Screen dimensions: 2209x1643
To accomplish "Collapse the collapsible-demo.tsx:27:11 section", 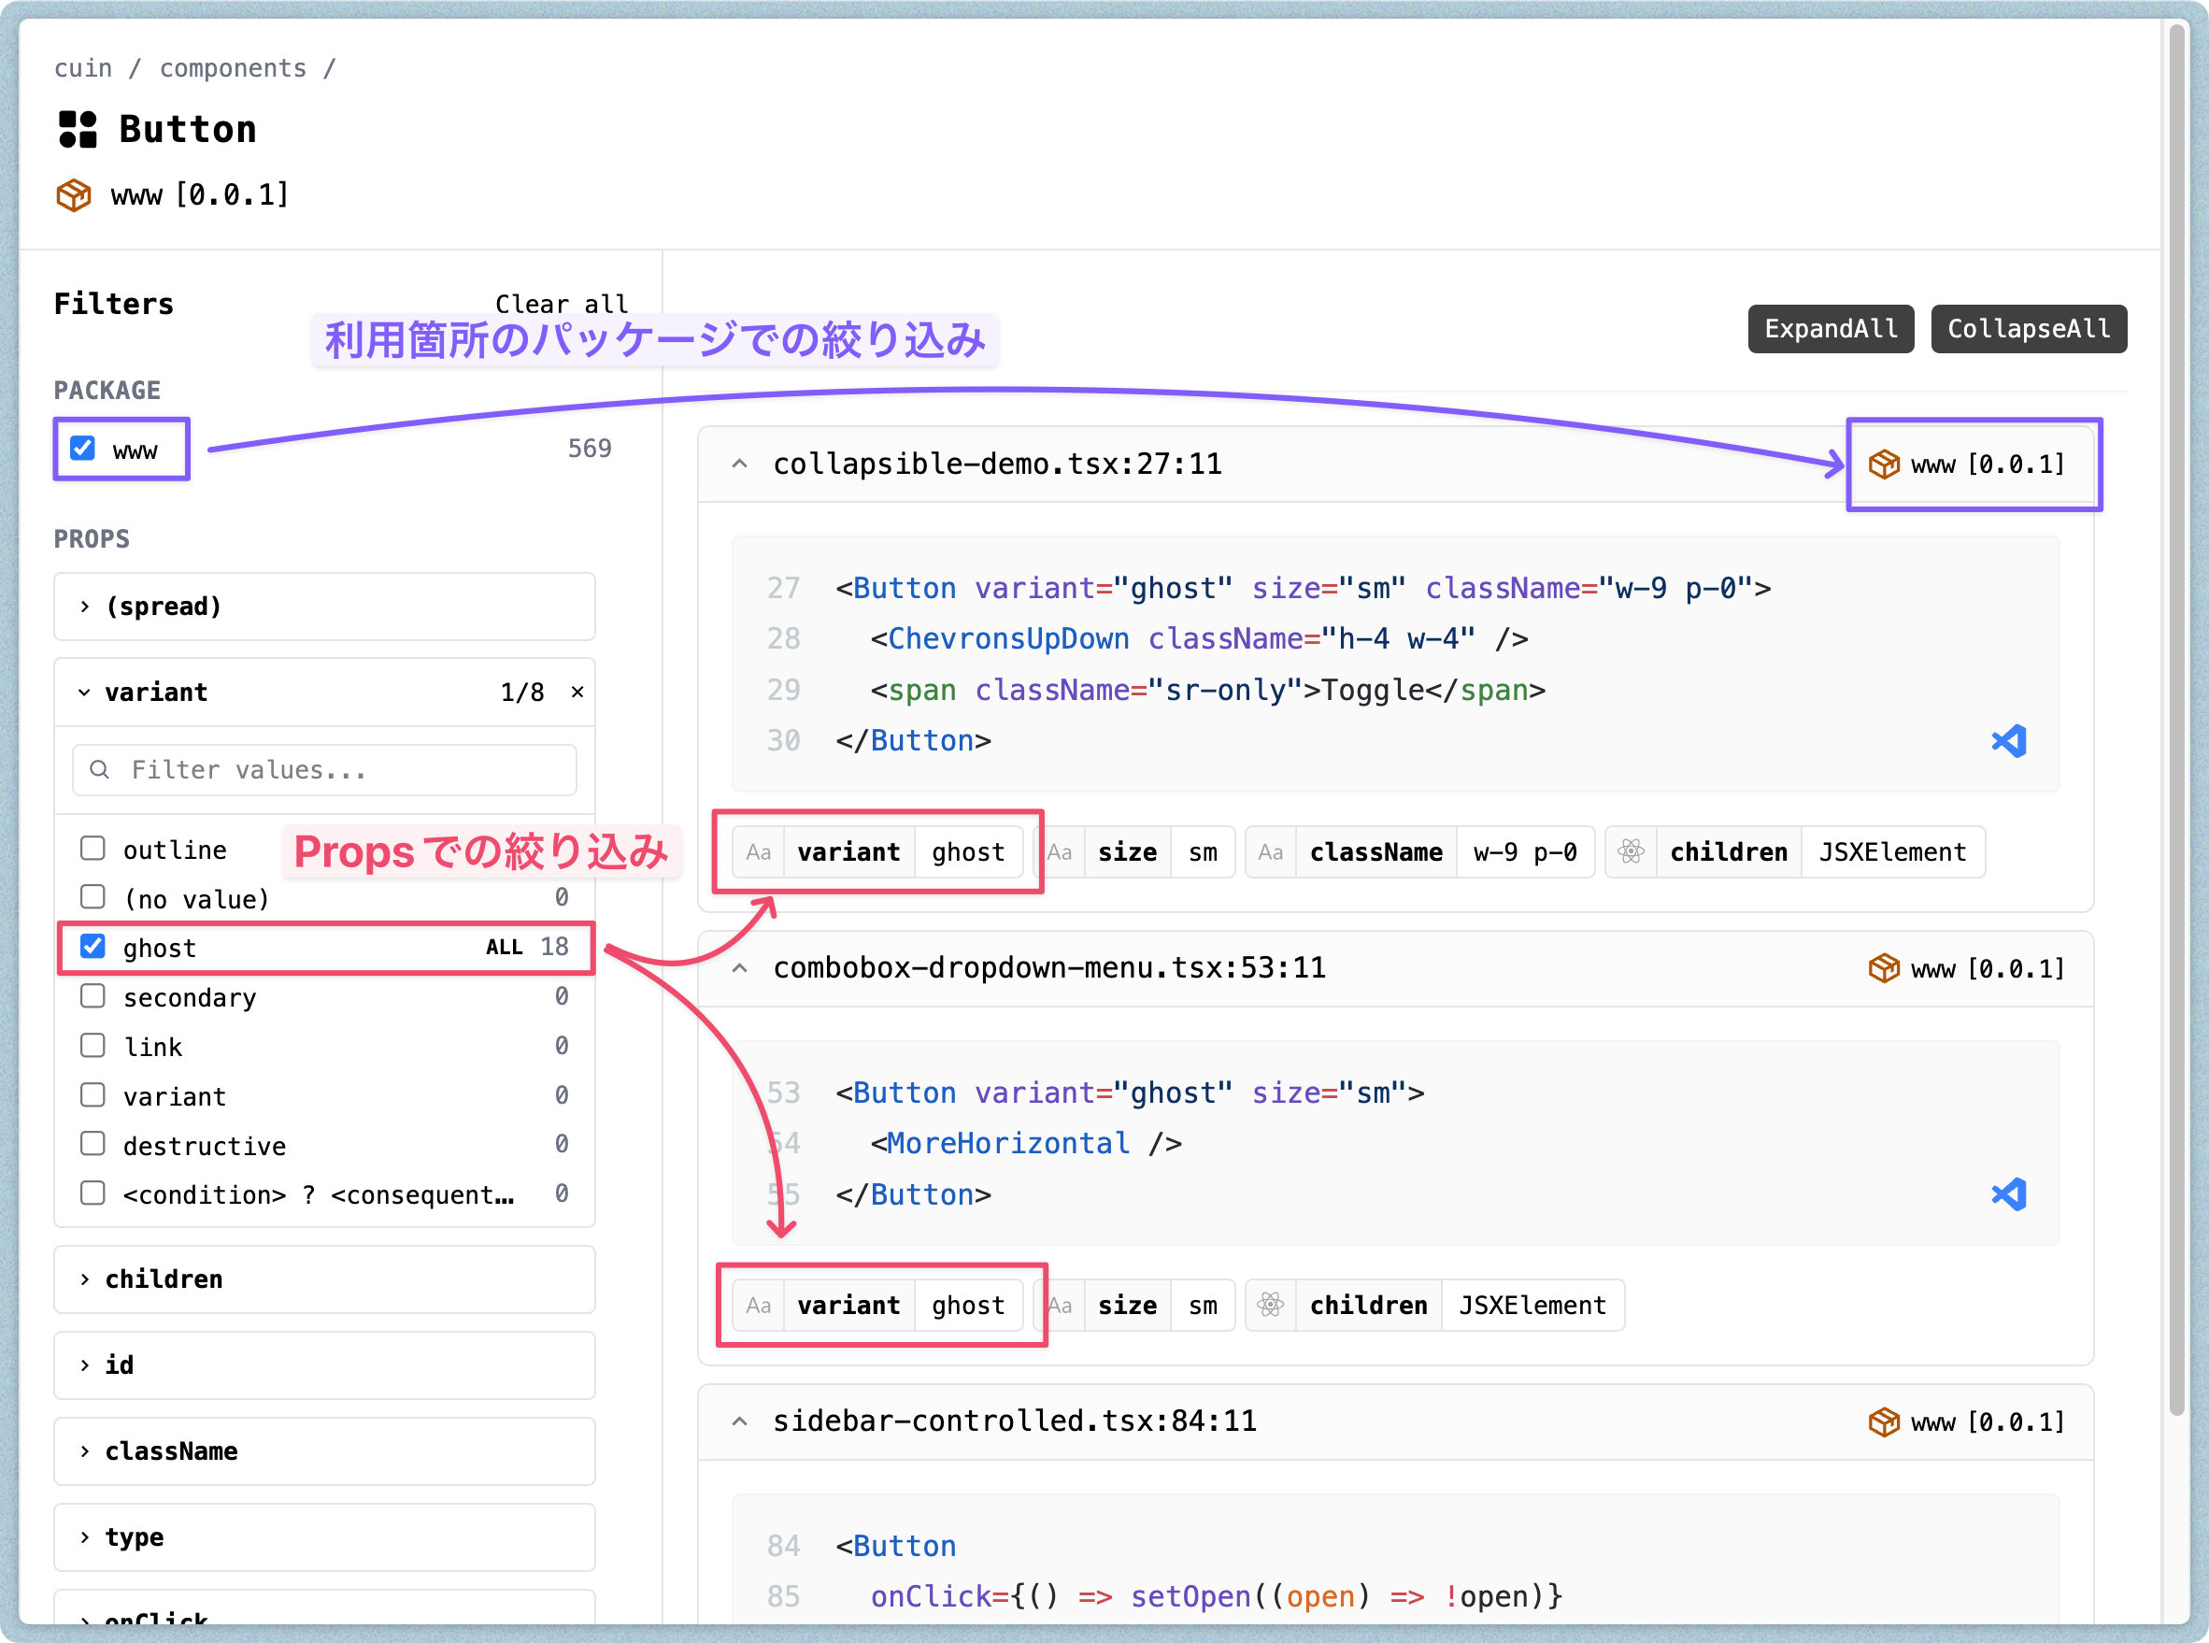I will pos(740,464).
